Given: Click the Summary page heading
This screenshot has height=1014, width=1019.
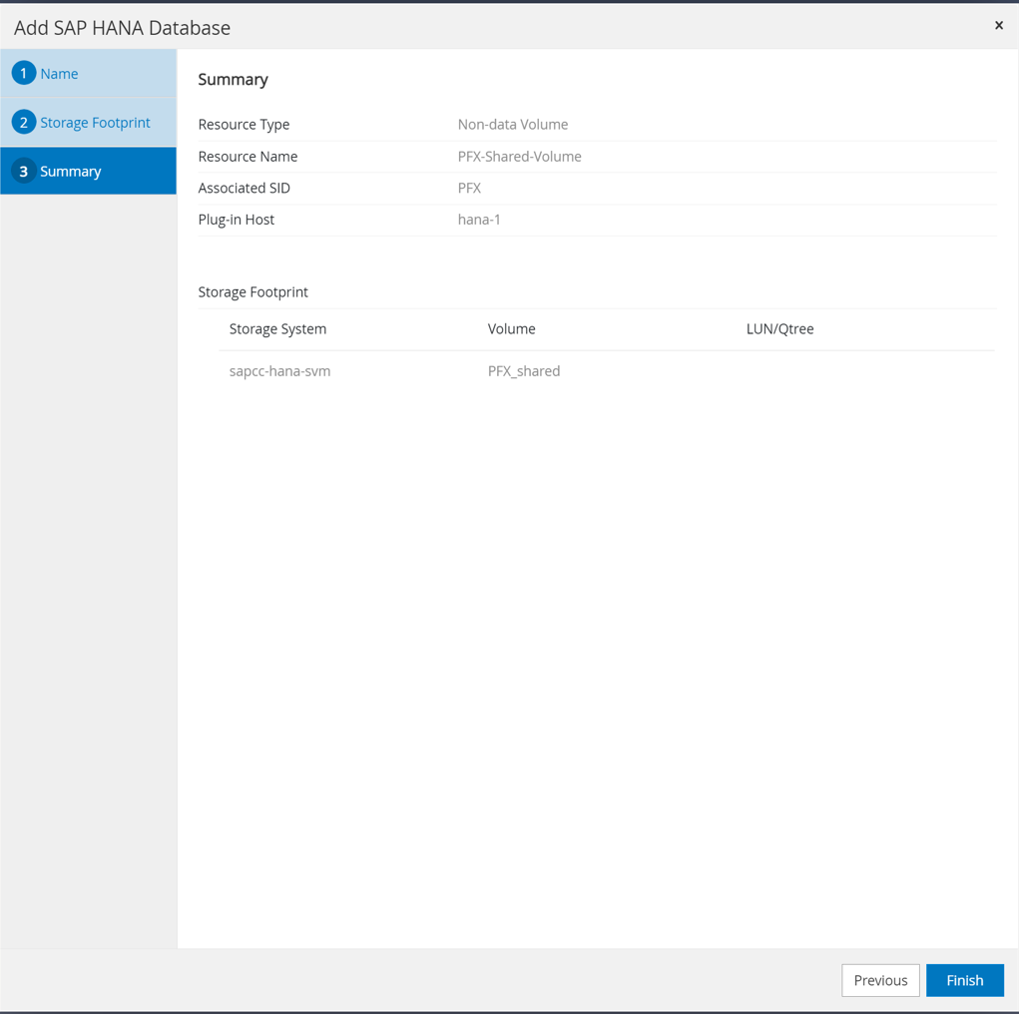Looking at the screenshot, I should (x=233, y=80).
